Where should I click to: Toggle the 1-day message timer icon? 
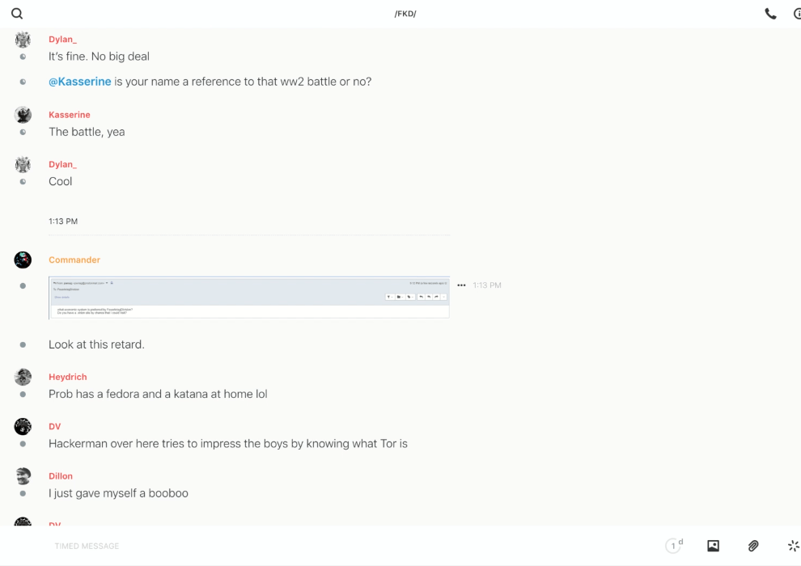tap(673, 546)
